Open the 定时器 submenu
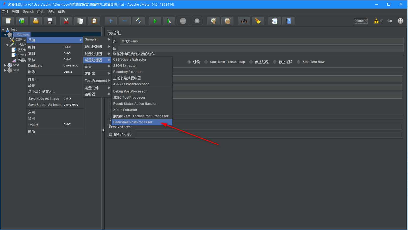The width and height of the screenshot is (408, 230). (x=97, y=73)
